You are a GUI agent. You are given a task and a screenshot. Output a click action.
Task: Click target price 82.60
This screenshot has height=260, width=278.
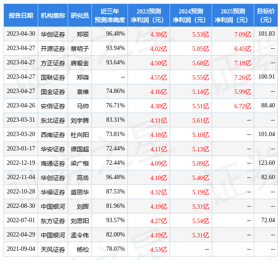(x=268, y=177)
